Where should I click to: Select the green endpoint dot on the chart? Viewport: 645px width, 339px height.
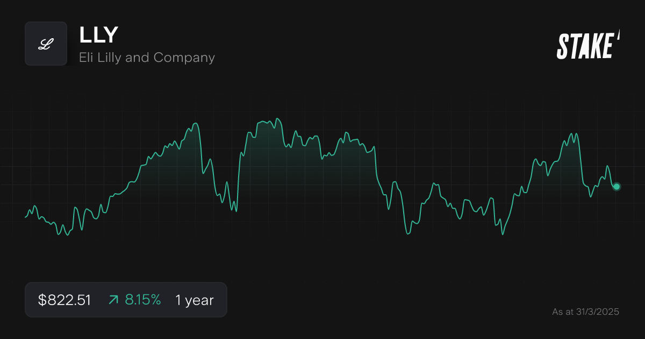pos(616,186)
